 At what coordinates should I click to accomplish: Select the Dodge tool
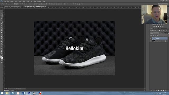pos(2,39)
